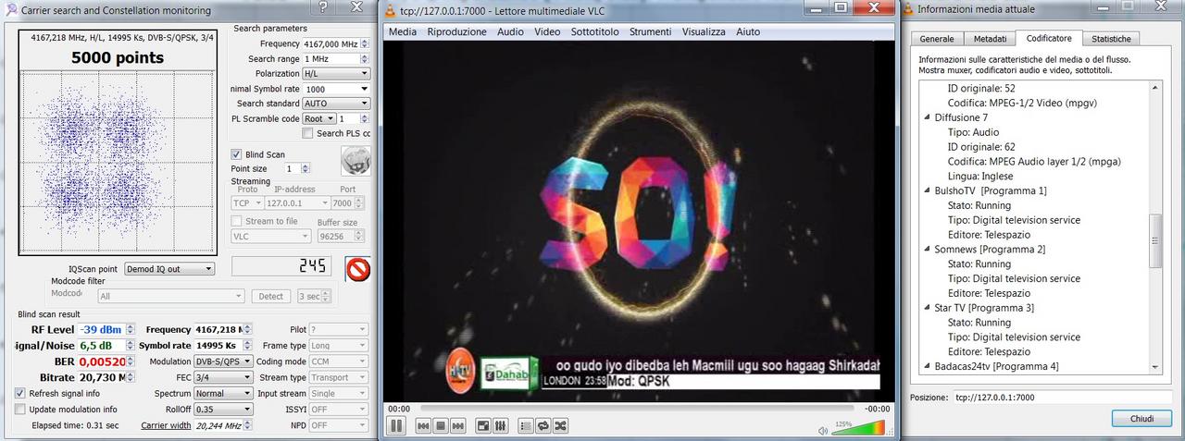Open VLC Sottotitolo menu
Screen dimensions: 1185x441
click(x=594, y=31)
